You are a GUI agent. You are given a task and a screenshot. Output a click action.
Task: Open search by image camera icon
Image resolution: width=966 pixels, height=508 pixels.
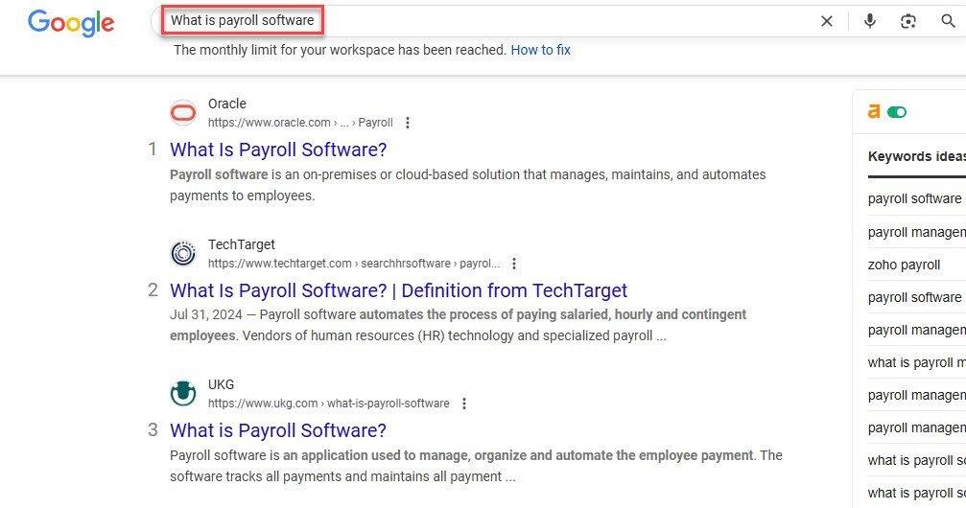point(908,21)
